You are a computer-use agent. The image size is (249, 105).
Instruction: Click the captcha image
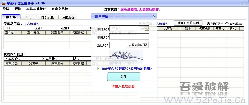[126, 57]
